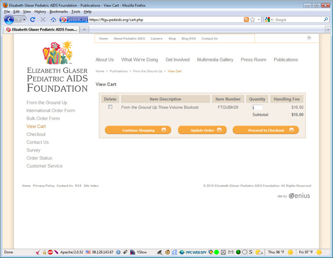
Task: Click the Proceed to Checkout button
Action: tap(266, 130)
